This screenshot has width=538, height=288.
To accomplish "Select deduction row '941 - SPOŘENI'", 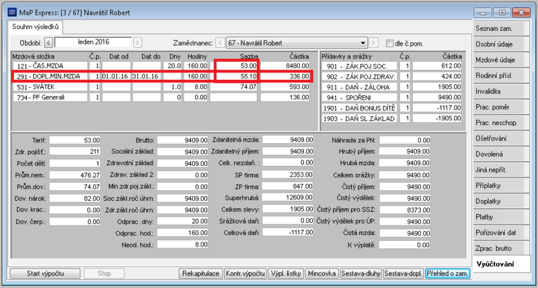I will (392, 97).
